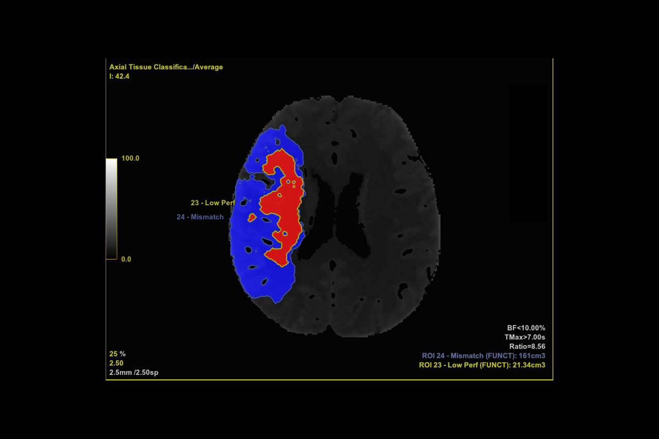The image size is (659, 439).
Task: Click the "2.5mm /2.50sp" slice thickness label
Action: click(135, 372)
